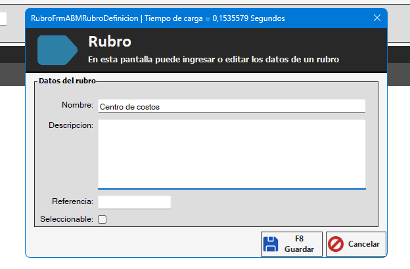Click the Descripcion label
Screen dimensions: 410x269
point(71,125)
